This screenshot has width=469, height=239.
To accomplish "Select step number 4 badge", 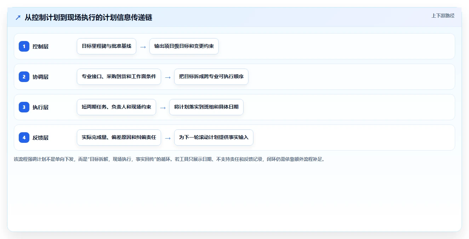I will coord(24,138).
